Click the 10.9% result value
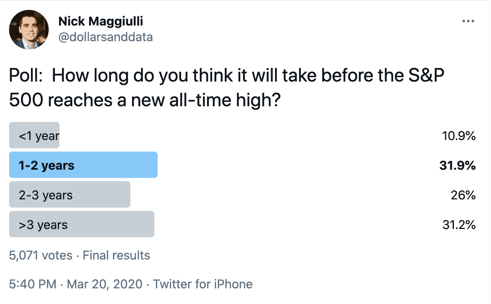This screenshot has height=304, width=491. 459,136
